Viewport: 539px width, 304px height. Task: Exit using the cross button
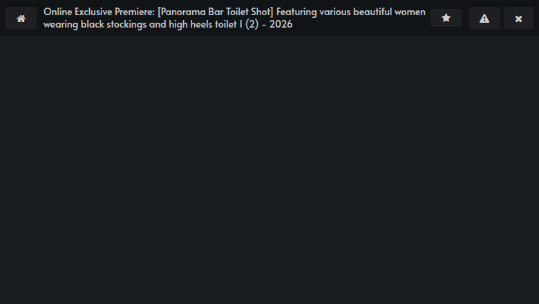pyautogui.click(x=518, y=19)
